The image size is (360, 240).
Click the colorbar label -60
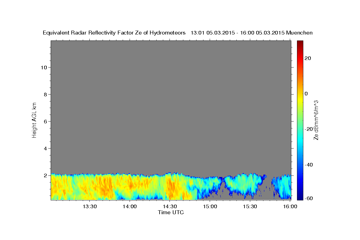309,198
